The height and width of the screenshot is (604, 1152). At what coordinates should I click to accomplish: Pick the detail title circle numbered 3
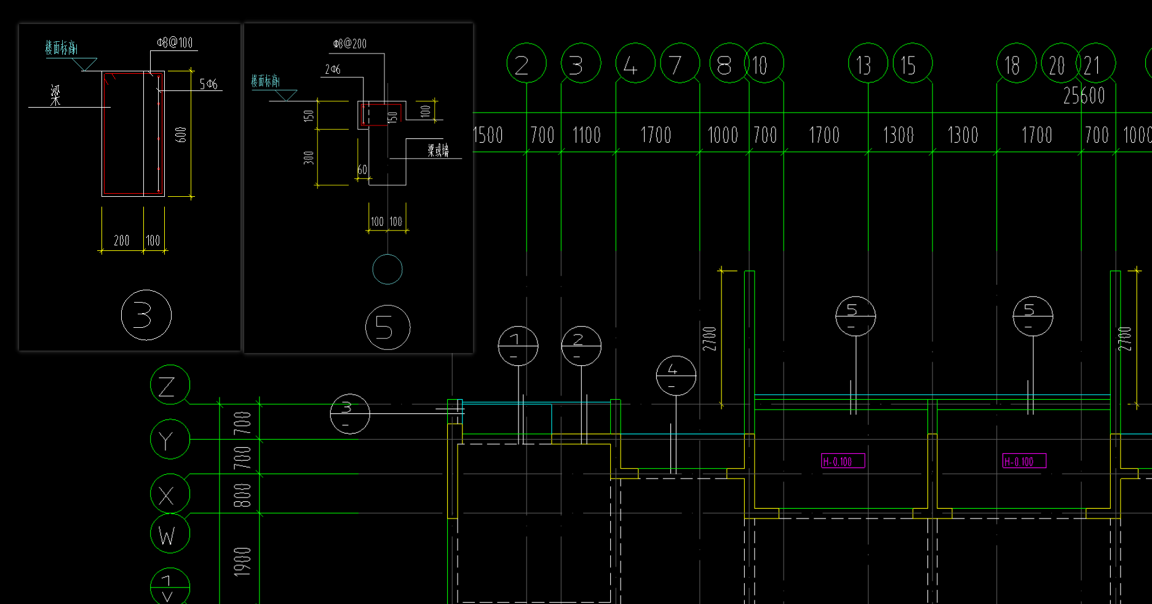tap(146, 315)
